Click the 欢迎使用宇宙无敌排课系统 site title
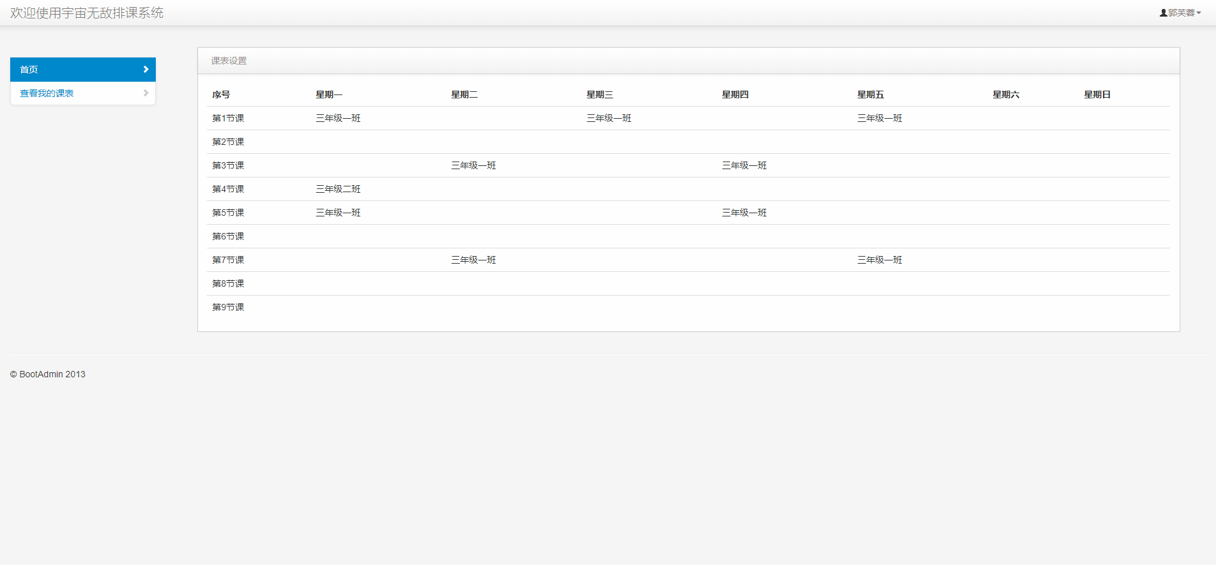This screenshot has width=1216, height=565. click(87, 13)
